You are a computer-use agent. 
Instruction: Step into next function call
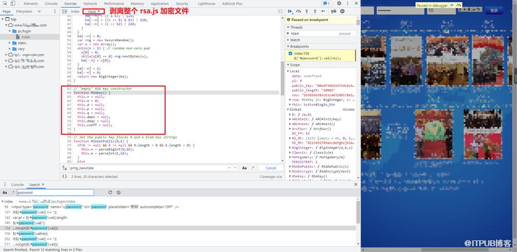coord(306,11)
